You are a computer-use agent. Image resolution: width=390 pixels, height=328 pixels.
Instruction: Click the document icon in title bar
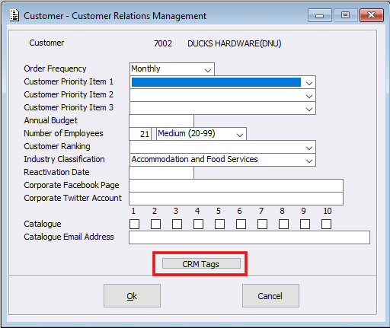14,15
